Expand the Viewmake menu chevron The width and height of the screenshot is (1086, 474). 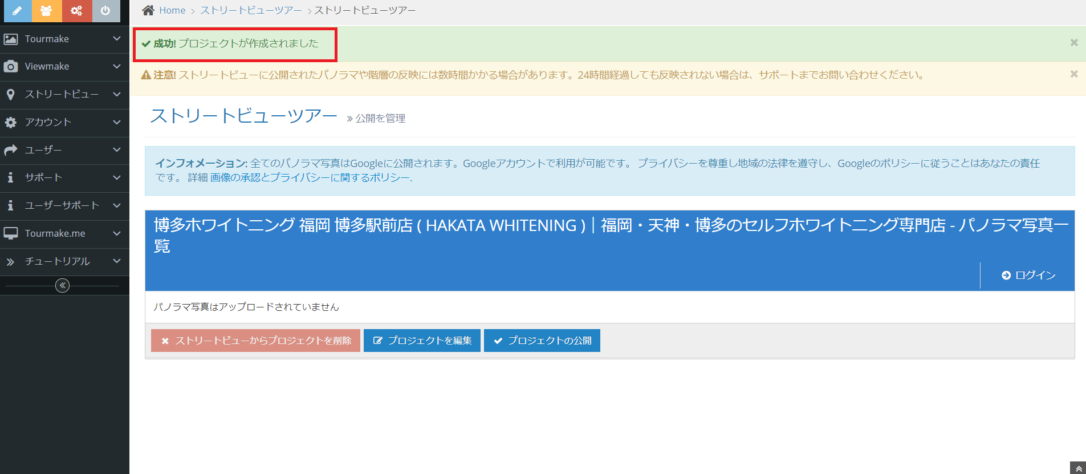[x=117, y=67]
